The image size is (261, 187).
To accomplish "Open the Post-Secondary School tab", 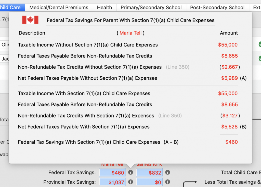I will click(x=217, y=7).
